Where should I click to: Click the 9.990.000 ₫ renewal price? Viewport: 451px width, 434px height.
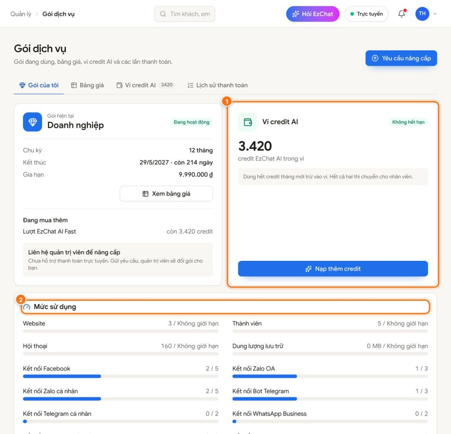[x=196, y=174]
